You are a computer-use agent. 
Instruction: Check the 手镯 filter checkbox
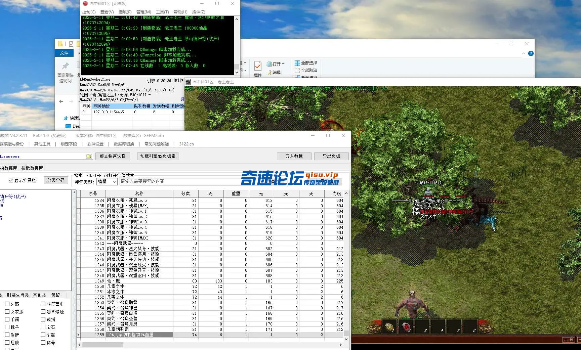click(x=7, y=319)
